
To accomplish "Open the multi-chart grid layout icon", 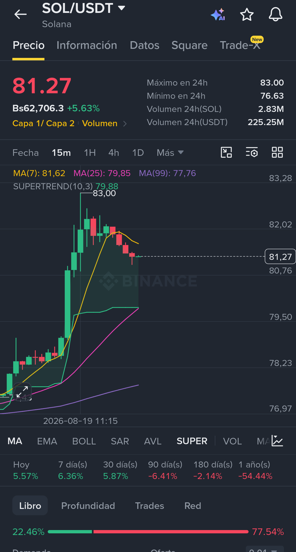I will 277,152.
